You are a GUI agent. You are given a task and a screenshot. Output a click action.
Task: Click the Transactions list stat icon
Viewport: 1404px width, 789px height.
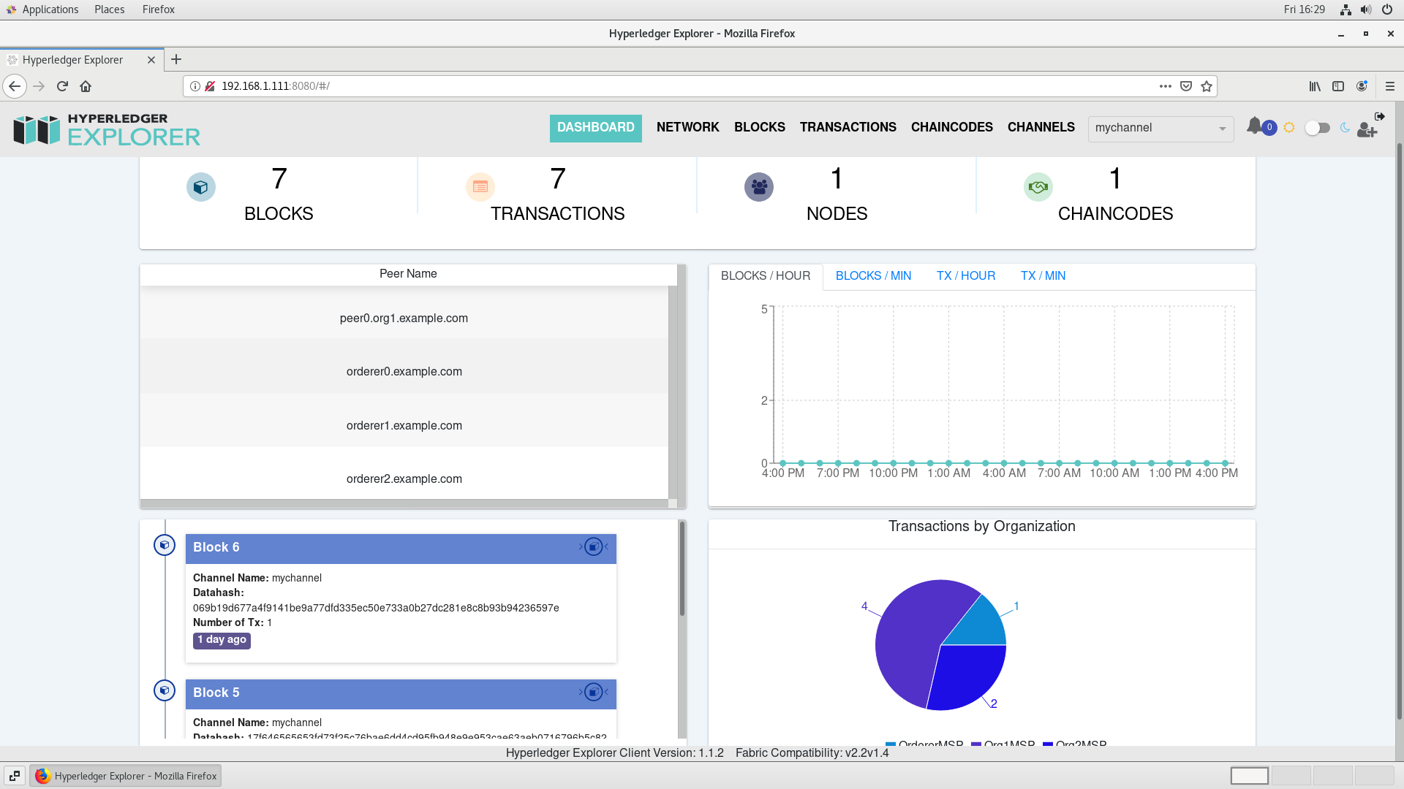tap(480, 187)
